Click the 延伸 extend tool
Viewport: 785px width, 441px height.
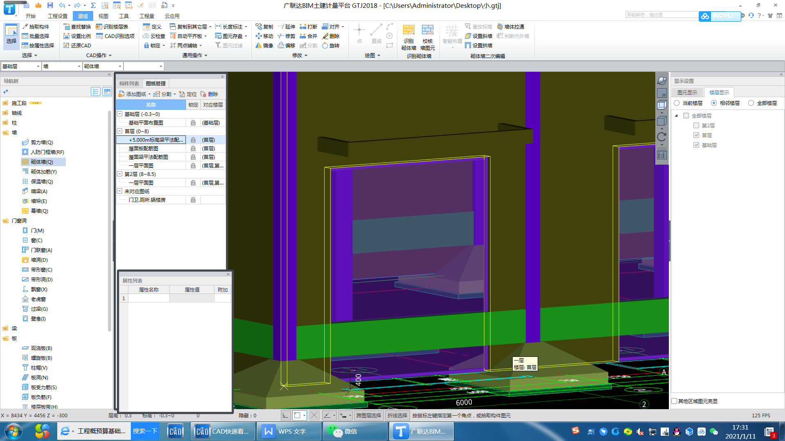[286, 27]
